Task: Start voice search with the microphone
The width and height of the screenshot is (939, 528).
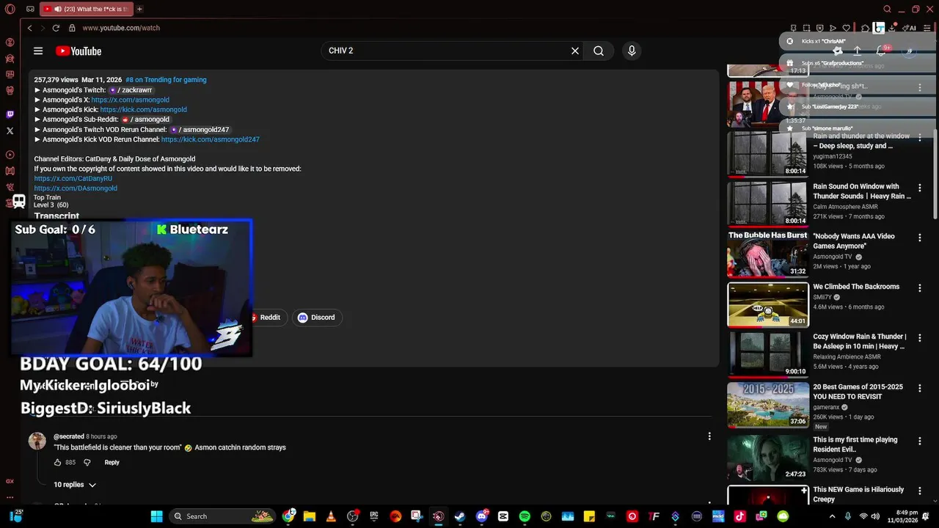Action: point(632,51)
